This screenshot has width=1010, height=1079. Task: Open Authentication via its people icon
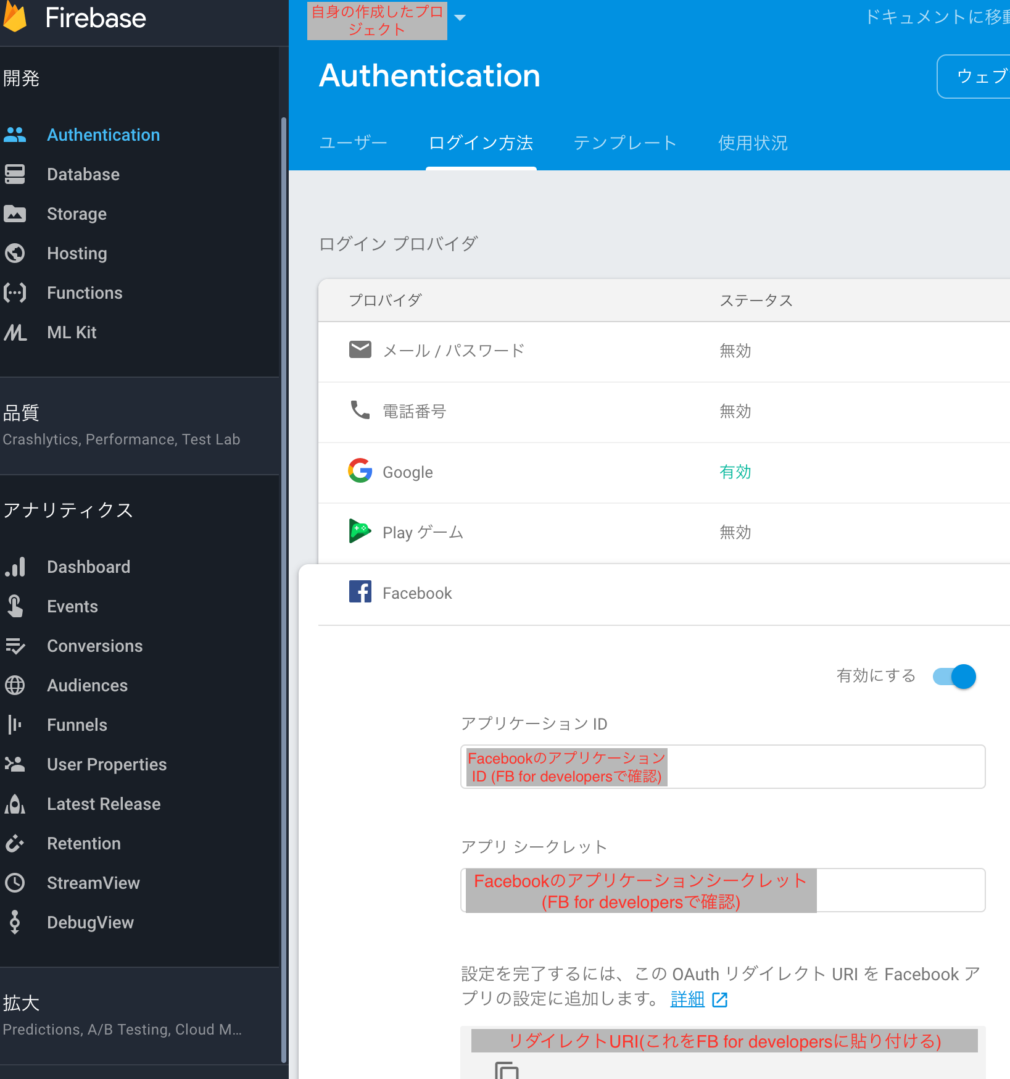pos(15,135)
